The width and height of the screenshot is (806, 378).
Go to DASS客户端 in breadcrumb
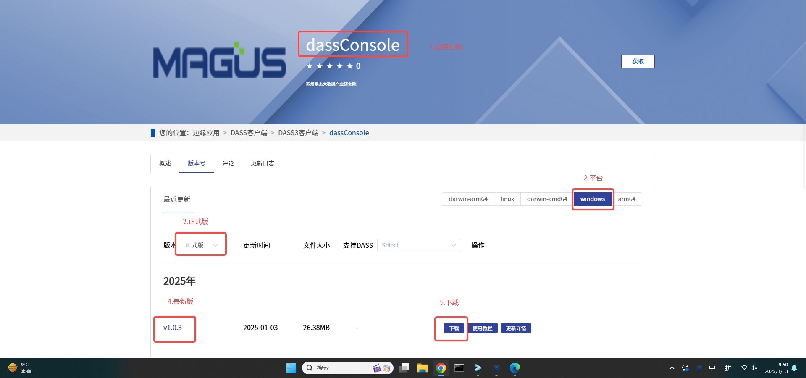coord(249,133)
